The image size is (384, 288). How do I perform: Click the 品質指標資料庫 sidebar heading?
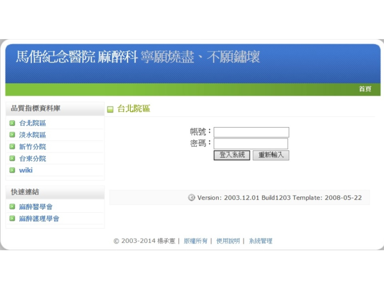point(36,108)
